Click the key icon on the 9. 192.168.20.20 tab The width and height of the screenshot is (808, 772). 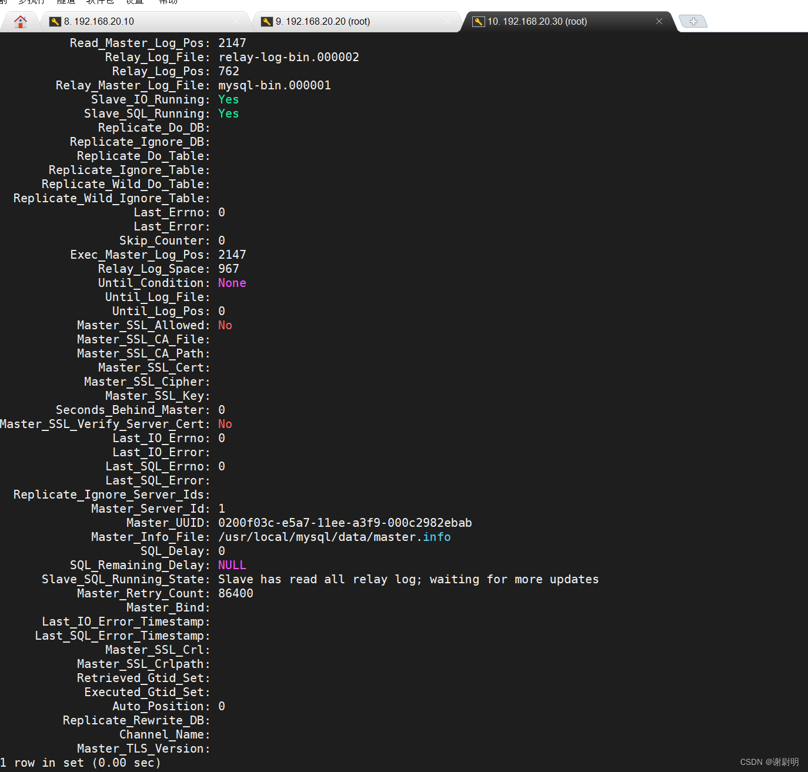(x=267, y=22)
